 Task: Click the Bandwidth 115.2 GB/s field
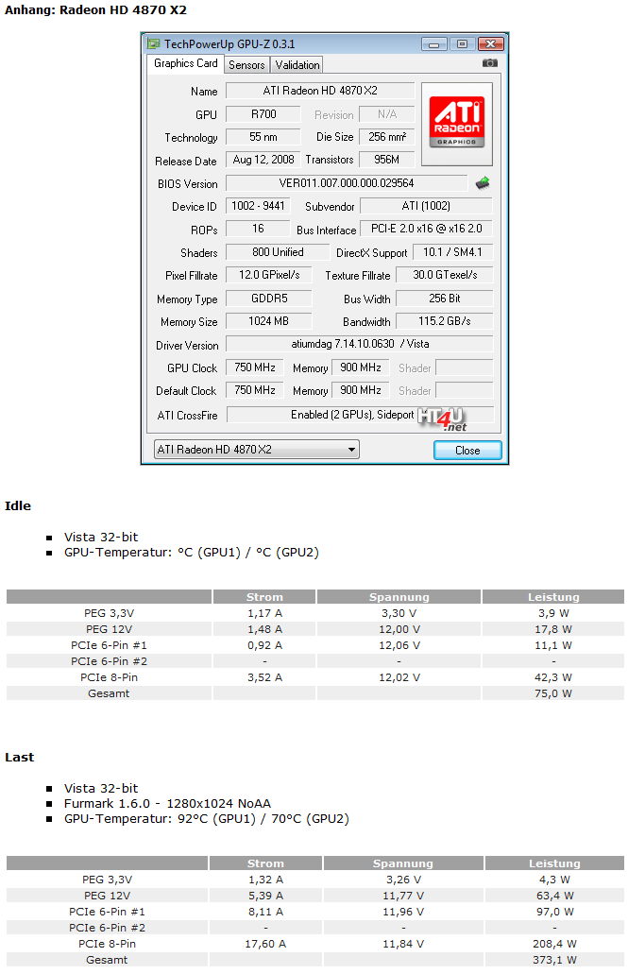click(x=444, y=322)
